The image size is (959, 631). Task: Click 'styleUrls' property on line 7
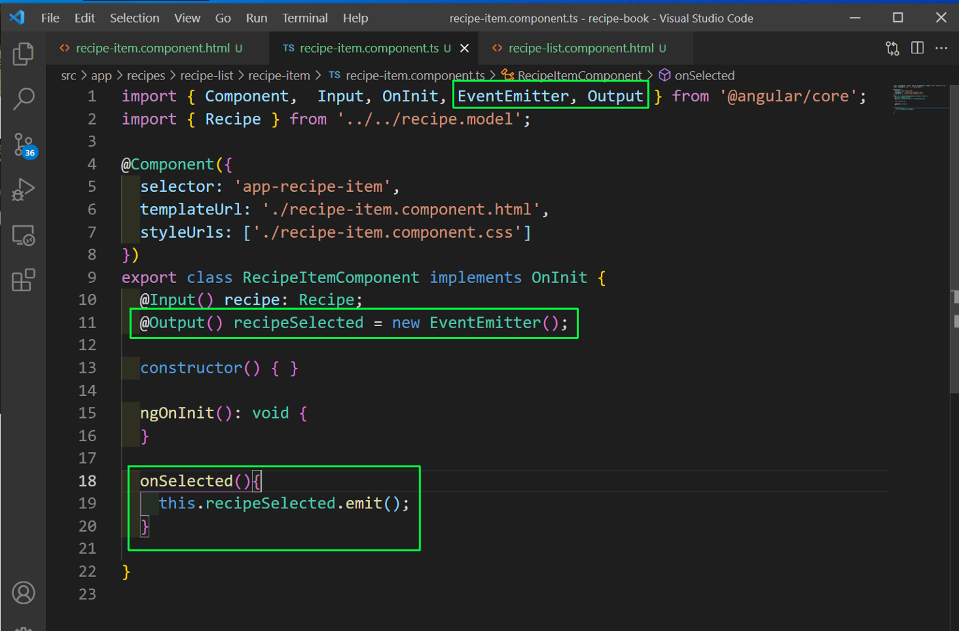point(182,232)
